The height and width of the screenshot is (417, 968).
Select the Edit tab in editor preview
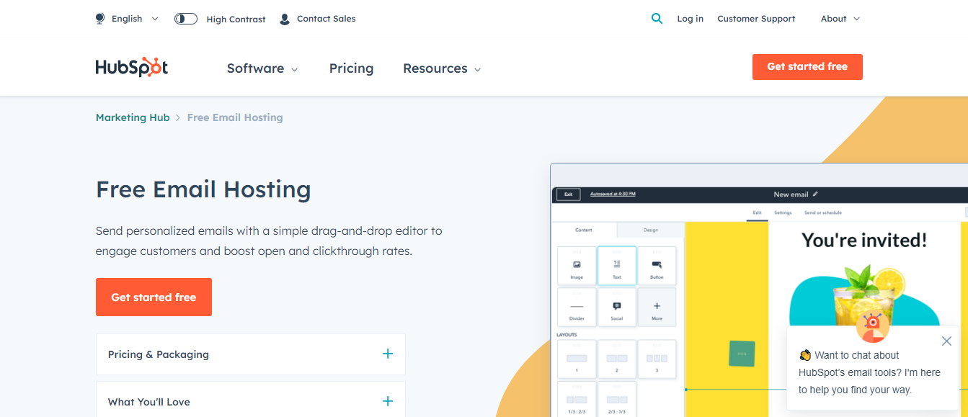click(757, 212)
